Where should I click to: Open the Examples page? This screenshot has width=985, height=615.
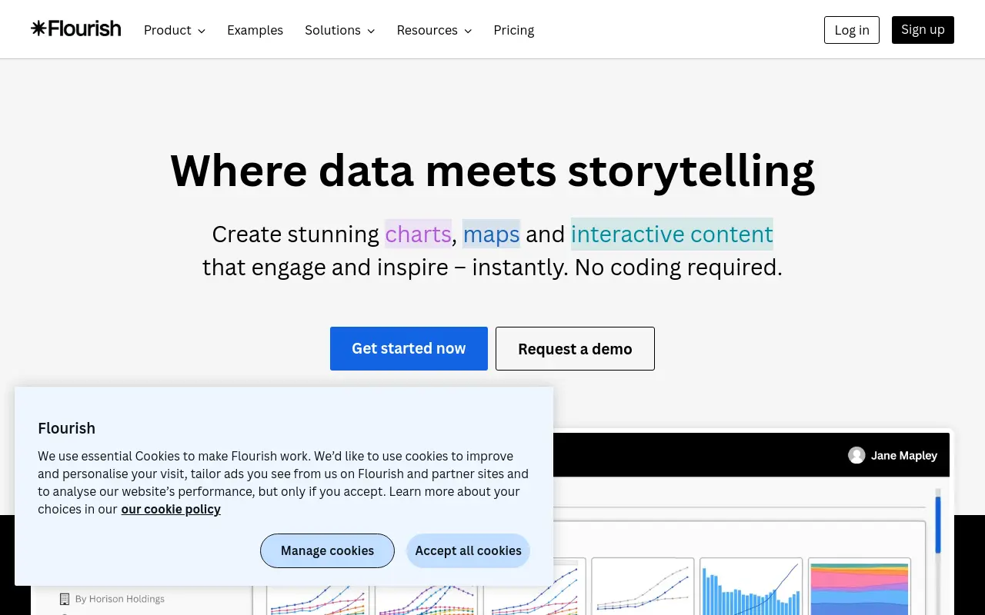click(x=255, y=30)
